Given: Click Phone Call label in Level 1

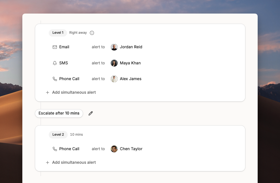Looking at the screenshot, I should [x=69, y=79].
